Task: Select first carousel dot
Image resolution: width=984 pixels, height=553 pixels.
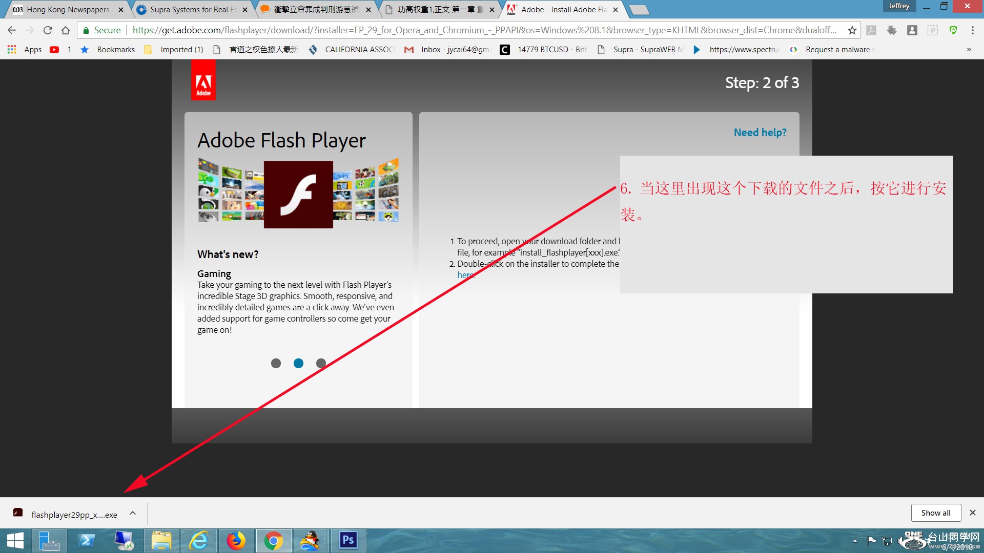Action: (276, 363)
